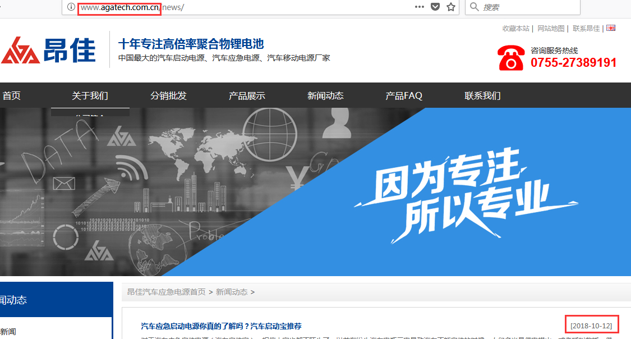The image size is (631, 339).
Task: Open the 产品FAQ menu item
Action: tap(404, 95)
